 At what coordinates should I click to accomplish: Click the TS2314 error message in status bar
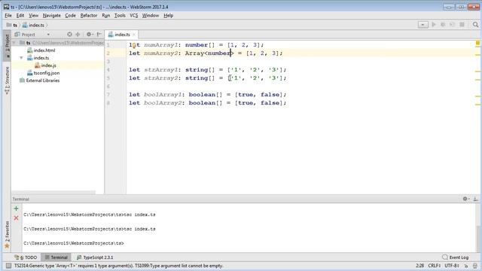tap(119, 266)
